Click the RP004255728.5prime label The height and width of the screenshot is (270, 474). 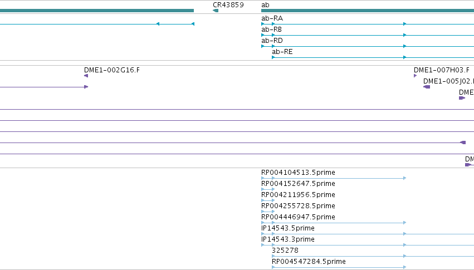point(298,206)
